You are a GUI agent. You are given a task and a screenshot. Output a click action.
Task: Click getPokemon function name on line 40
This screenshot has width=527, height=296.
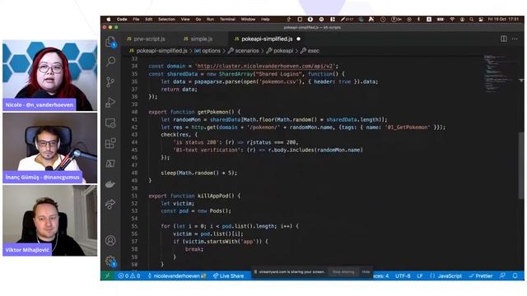[x=212, y=112]
